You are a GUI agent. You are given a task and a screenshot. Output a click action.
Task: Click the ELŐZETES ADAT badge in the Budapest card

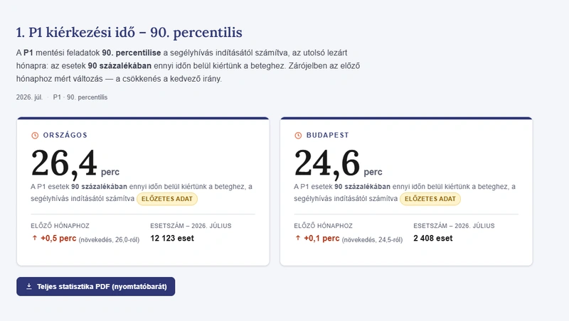(x=430, y=199)
